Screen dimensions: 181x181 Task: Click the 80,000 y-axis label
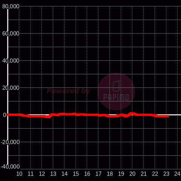pos(11,6)
